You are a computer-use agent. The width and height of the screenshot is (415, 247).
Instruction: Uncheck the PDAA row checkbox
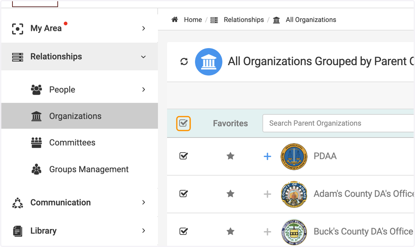click(184, 156)
